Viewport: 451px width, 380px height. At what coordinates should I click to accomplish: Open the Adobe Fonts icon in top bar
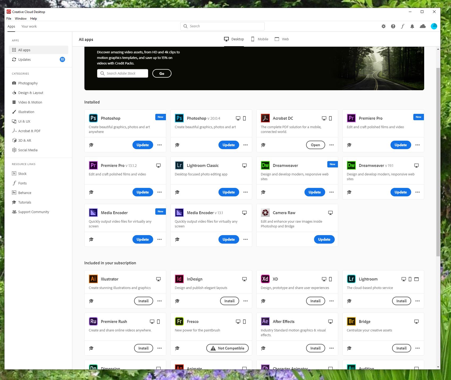tap(403, 26)
